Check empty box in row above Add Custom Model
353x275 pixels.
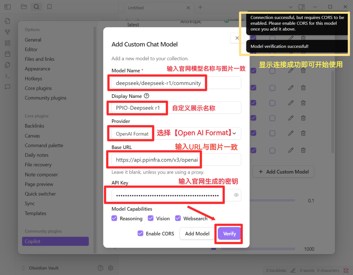(272, 150)
